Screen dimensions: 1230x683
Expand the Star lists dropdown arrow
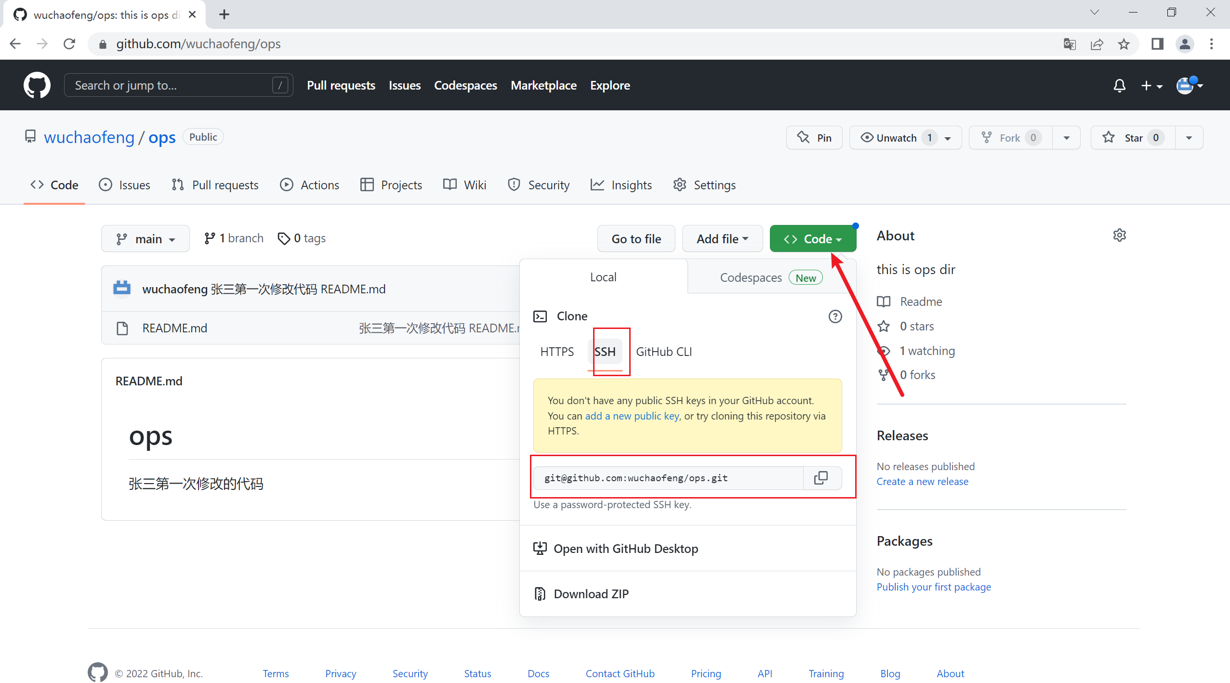1189,138
